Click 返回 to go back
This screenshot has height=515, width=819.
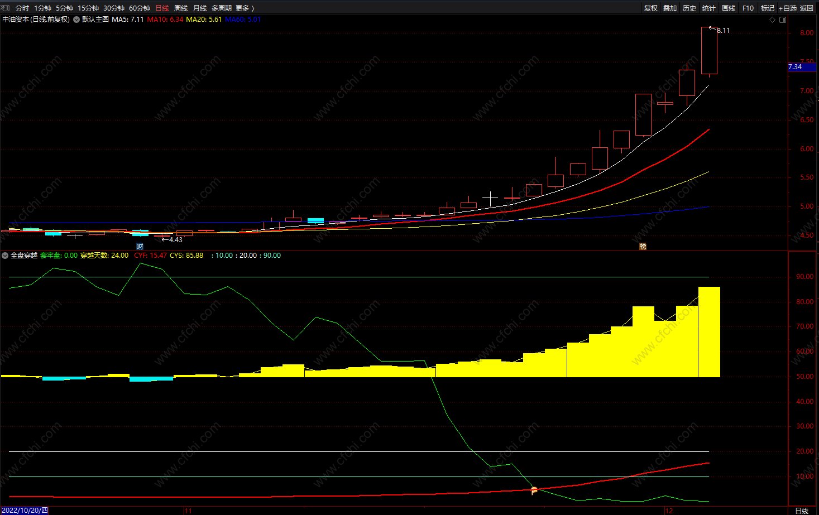point(807,8)
